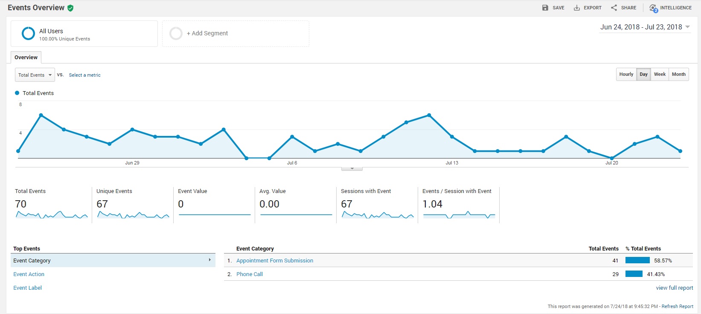Click the Share icon
701x314 pixels.
[614, 8]
